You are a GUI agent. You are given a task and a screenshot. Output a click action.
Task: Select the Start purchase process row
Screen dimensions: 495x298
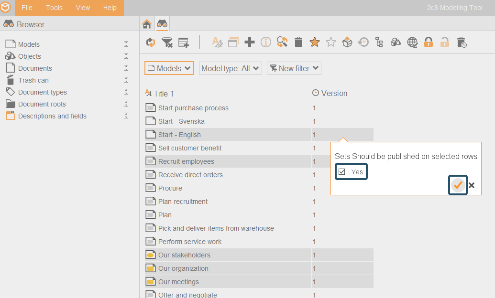click(x=259, y=108)
